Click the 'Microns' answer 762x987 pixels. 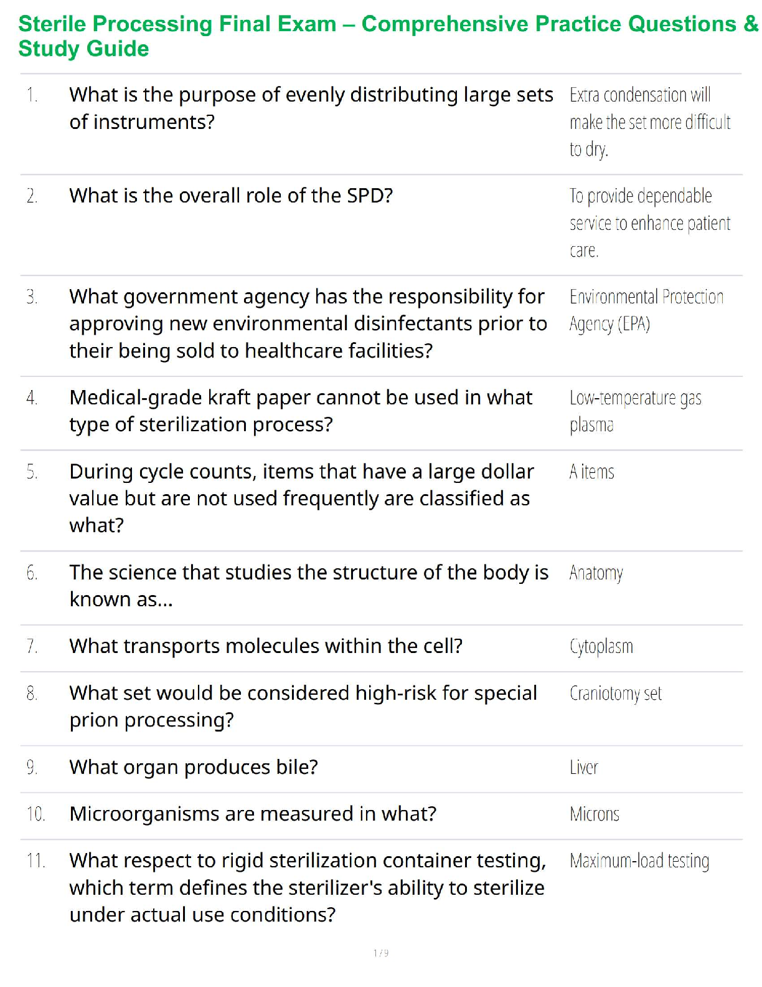pos(595,814)
